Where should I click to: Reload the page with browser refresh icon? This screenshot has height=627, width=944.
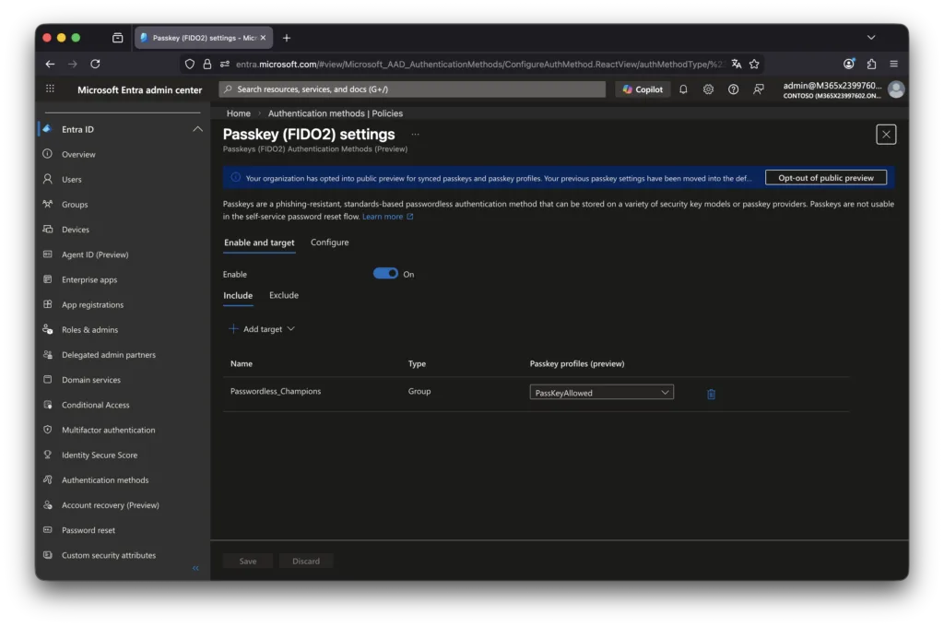(x=95, y=64)
